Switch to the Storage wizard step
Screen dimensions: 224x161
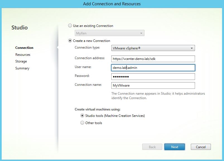click(21, 61)
